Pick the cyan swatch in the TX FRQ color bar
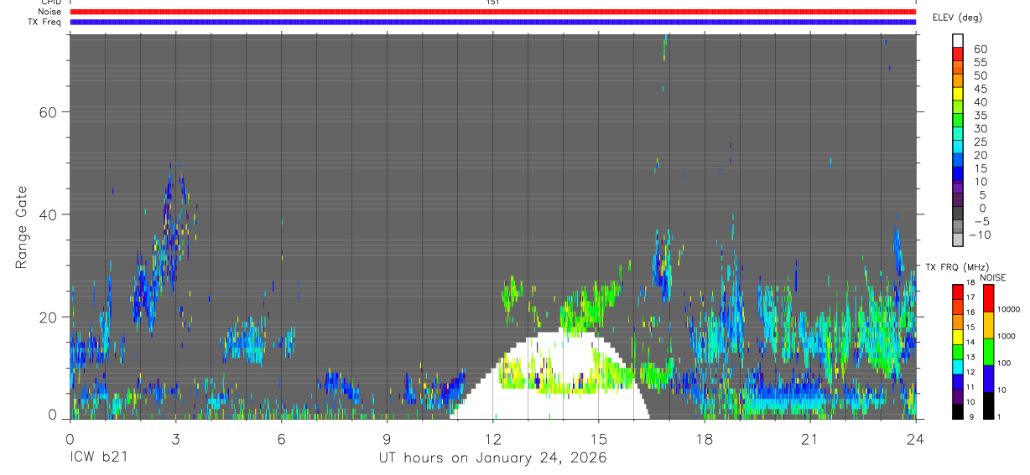 [958, 367]
